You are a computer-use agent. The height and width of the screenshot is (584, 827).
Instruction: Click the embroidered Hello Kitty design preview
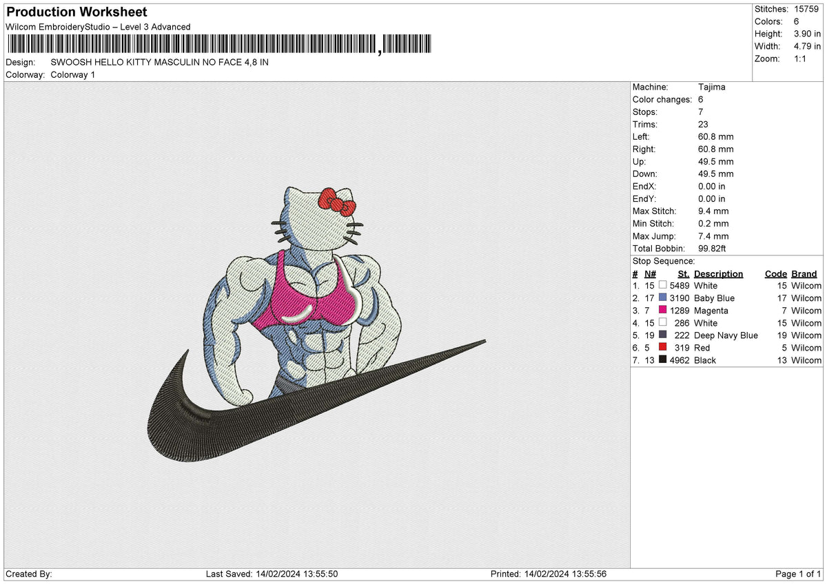click(x=317, y=324)
